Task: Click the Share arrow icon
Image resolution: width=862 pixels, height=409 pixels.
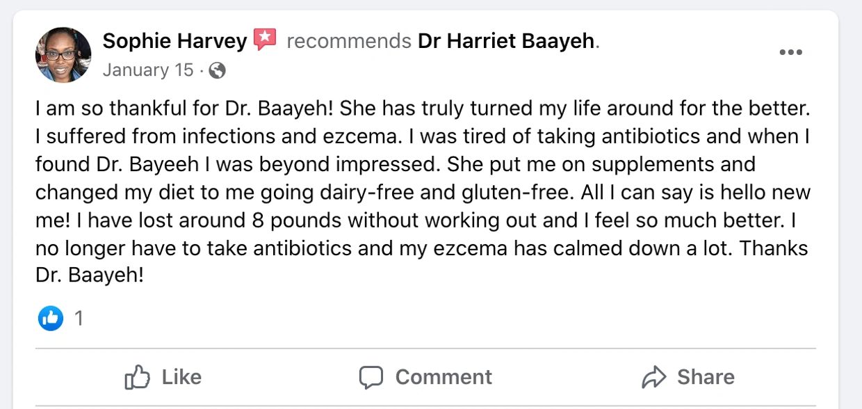Action: [653, 377]
